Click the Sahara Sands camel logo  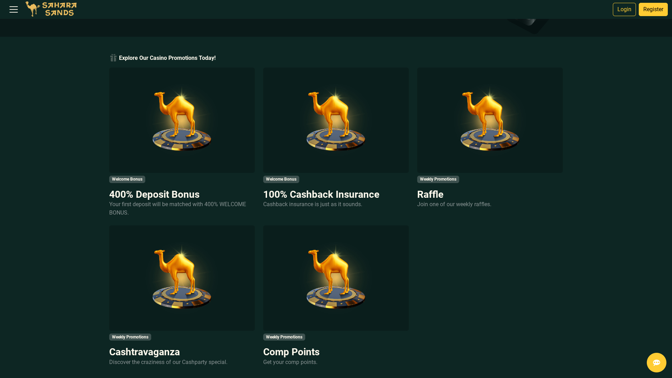pyautogui.click(x=51, y=9)
